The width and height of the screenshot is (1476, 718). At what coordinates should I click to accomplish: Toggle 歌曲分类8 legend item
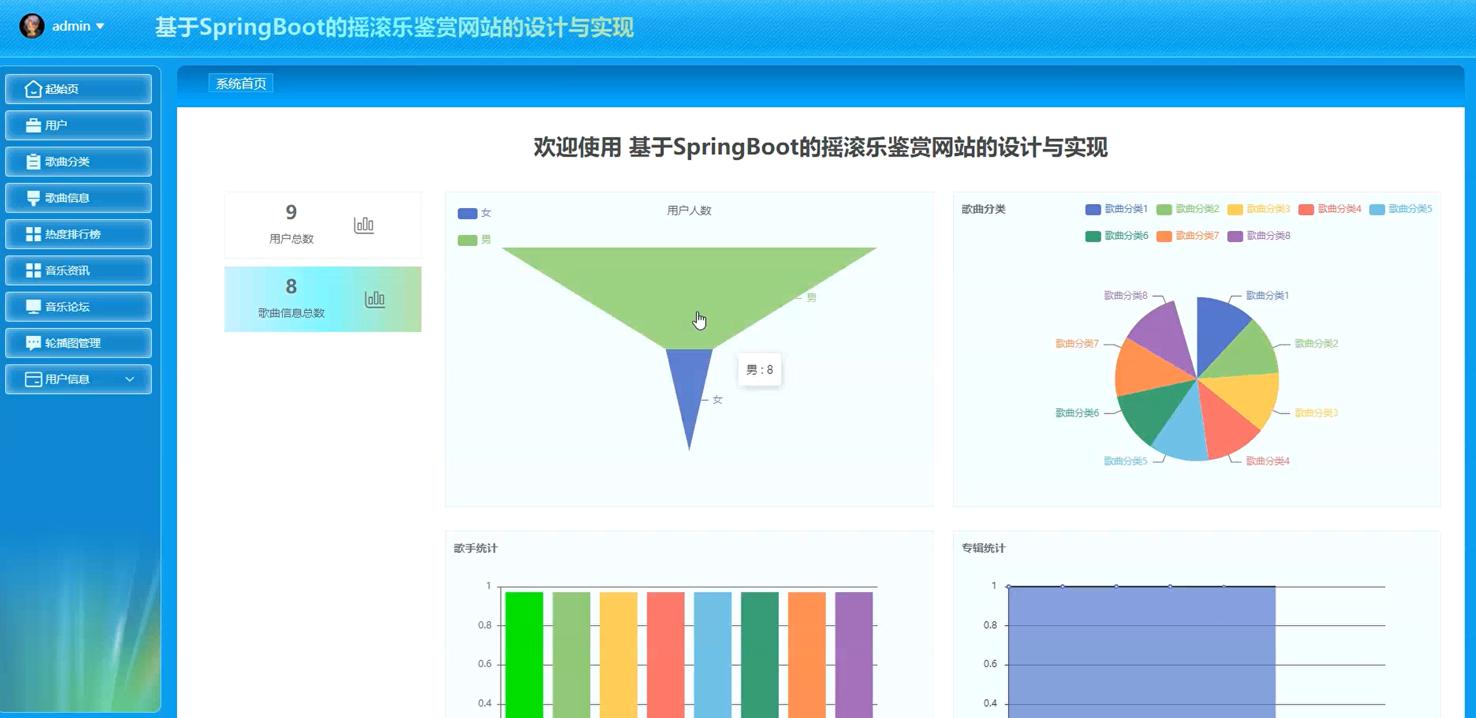(1259, 235)
